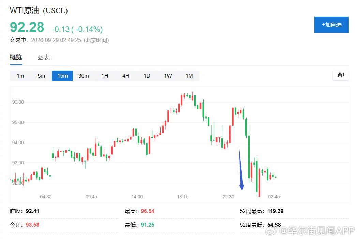Select the 1m timeframe

point(20,76)
